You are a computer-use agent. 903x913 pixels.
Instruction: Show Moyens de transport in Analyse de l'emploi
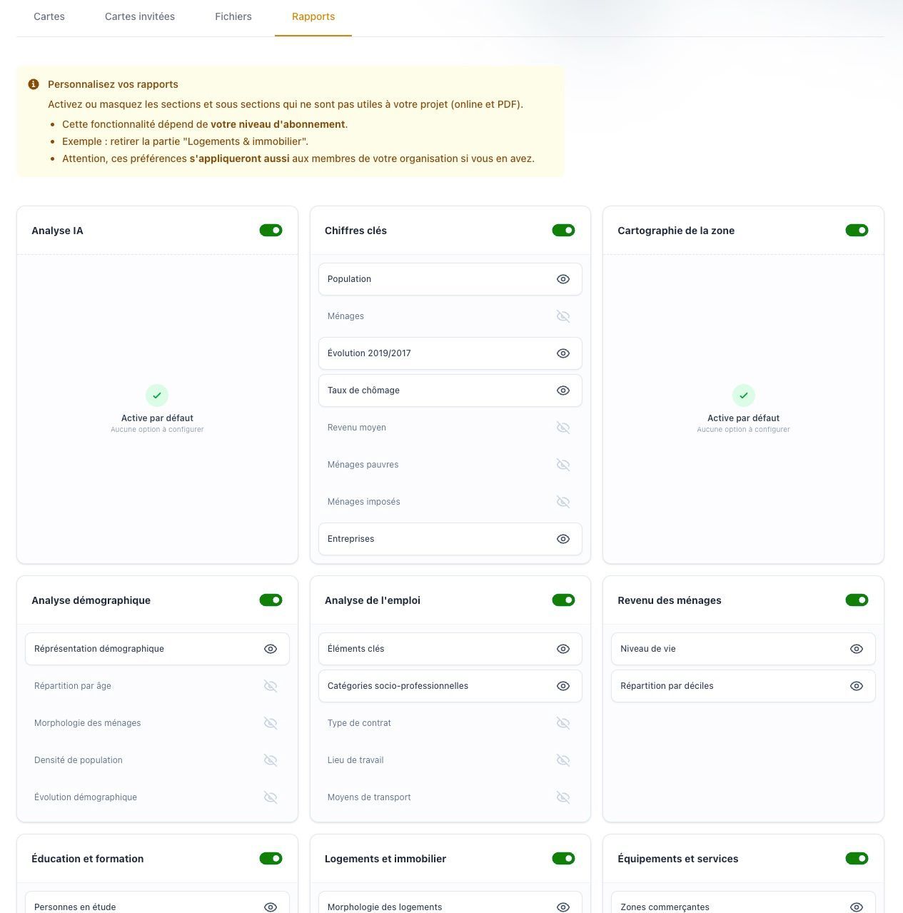[563, 797]
